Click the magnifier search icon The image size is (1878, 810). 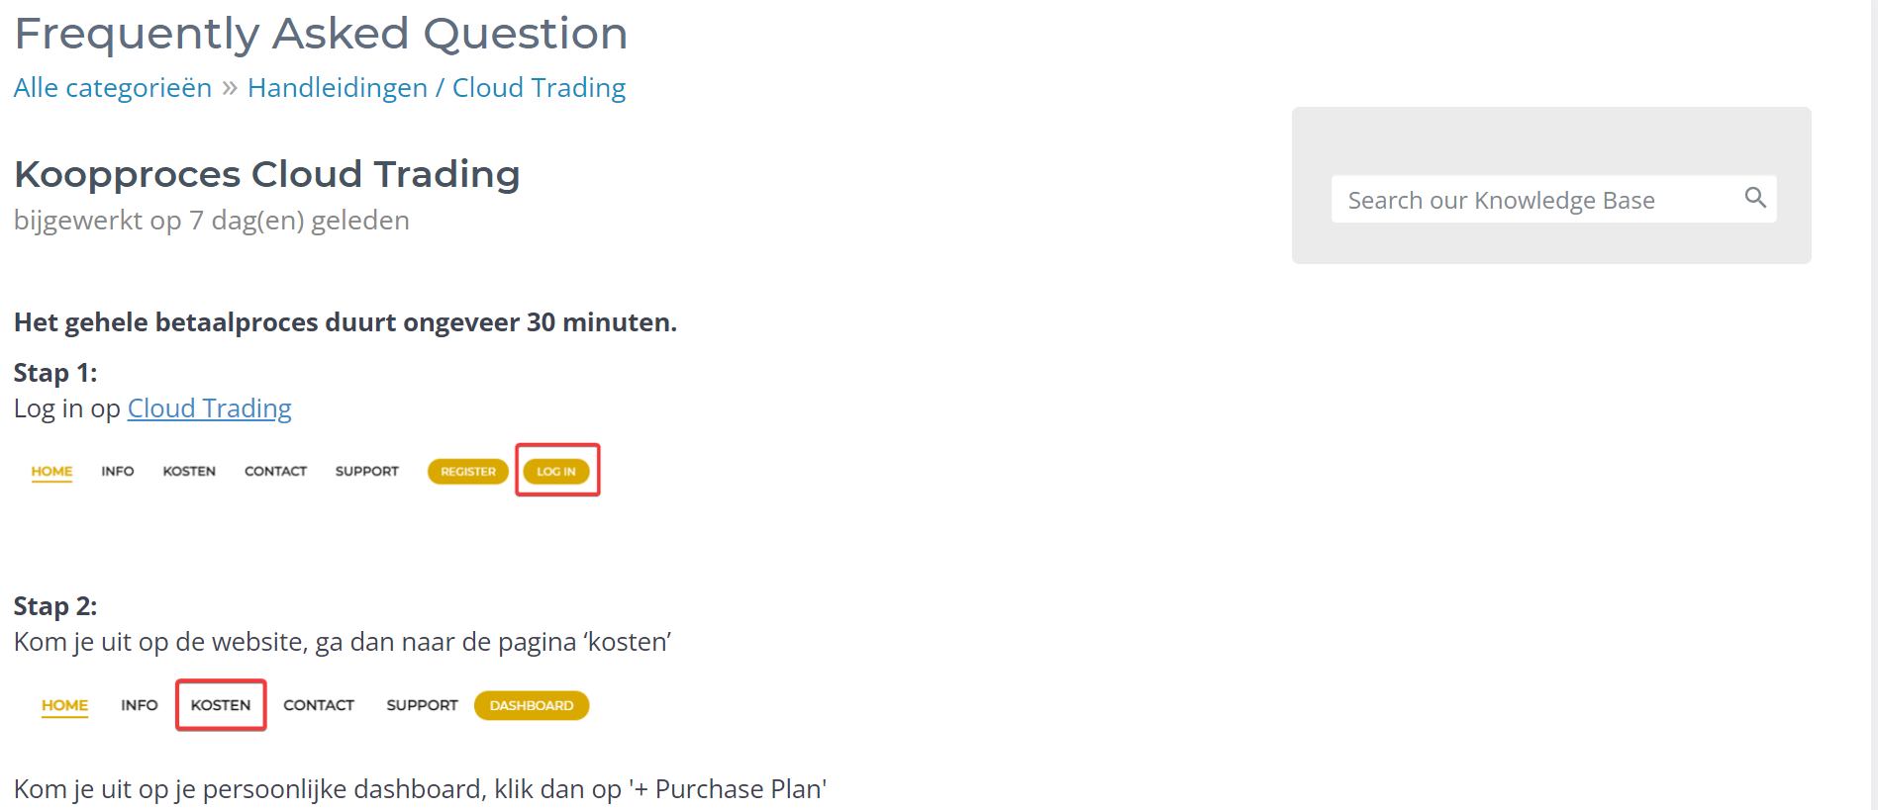pyautogui.click(x=1754, y=198)
